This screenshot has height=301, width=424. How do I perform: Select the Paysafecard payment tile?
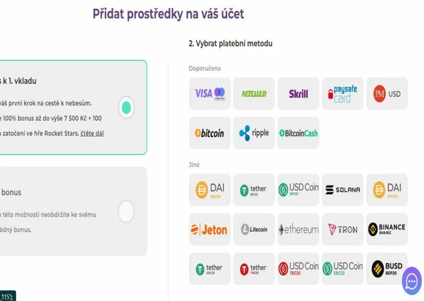pyautogui.click(x=343, y=93)
